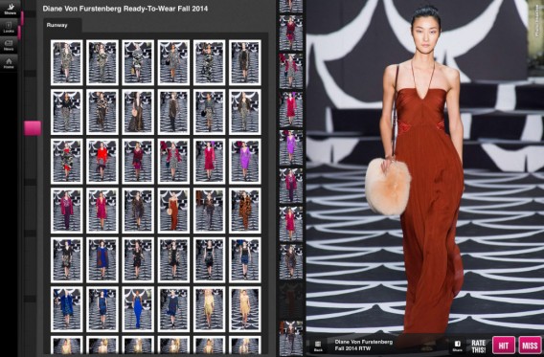Screen dimensions: 544x357
Task: Click the Share icon below the photo
Action: click(457, 346)
